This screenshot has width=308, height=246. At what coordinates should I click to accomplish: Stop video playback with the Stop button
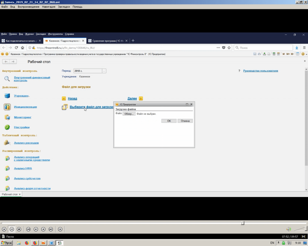(19, 229)
